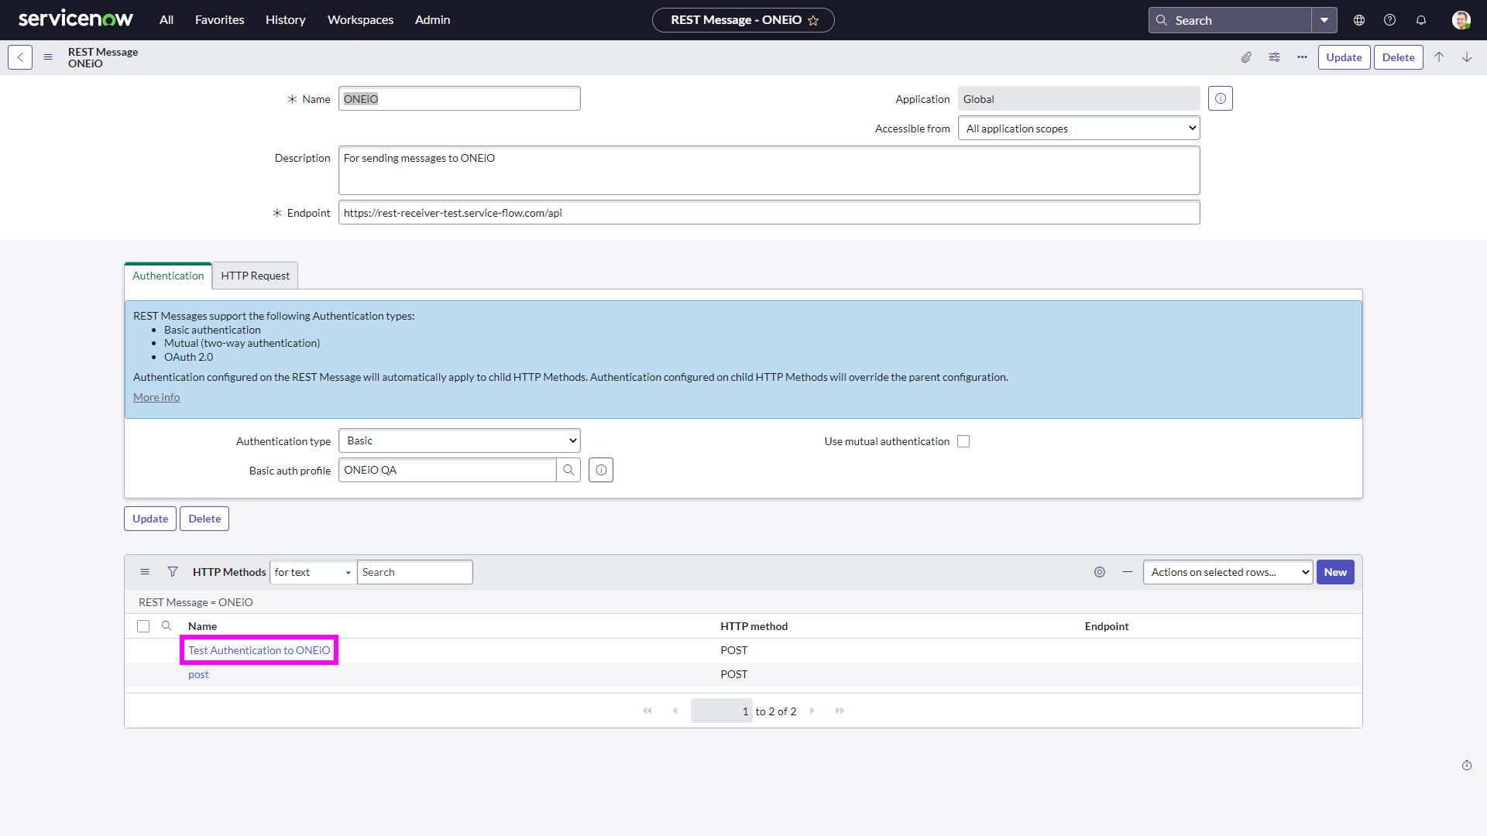Open the globe scope picker icon
This screenshot has height=836, width=1487.
click(x=1359, y=20)
